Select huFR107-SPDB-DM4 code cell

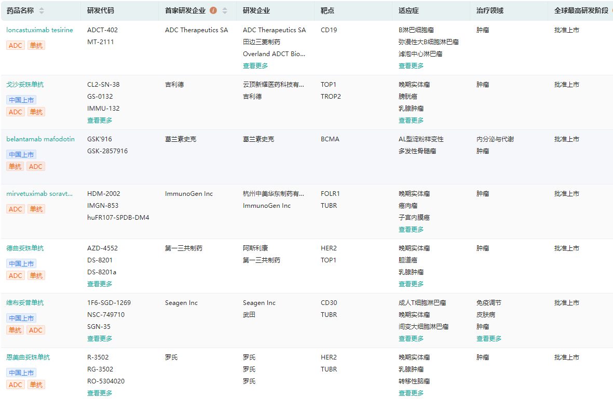(x=118, y=218)
